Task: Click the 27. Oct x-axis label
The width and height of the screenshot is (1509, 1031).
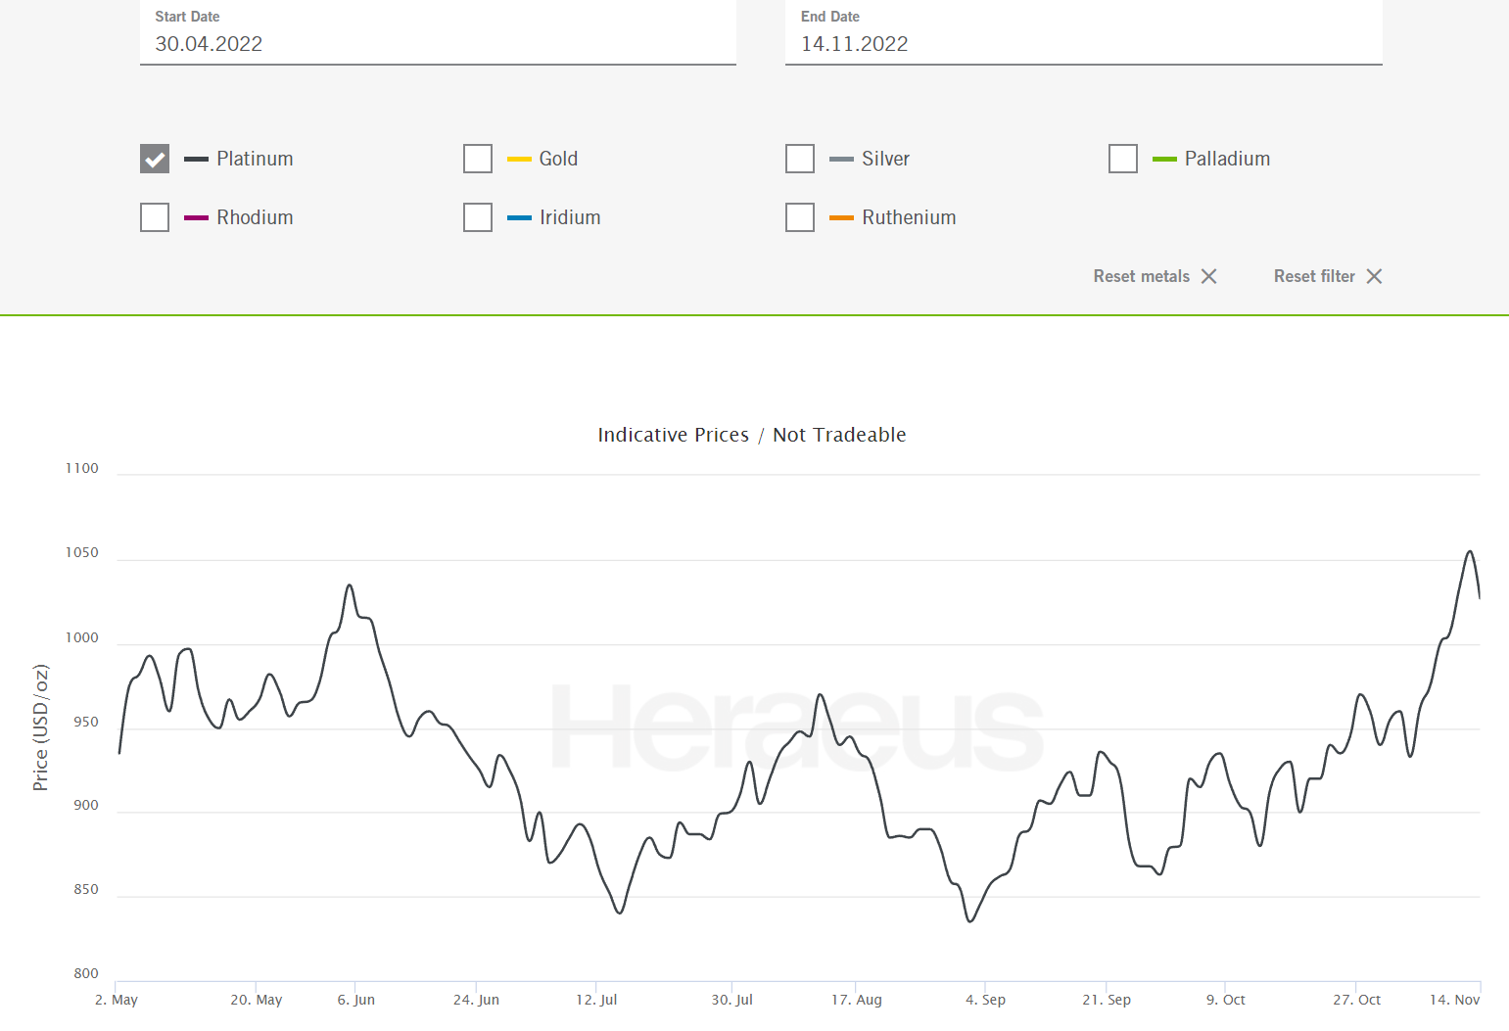Action: 1356,1000
